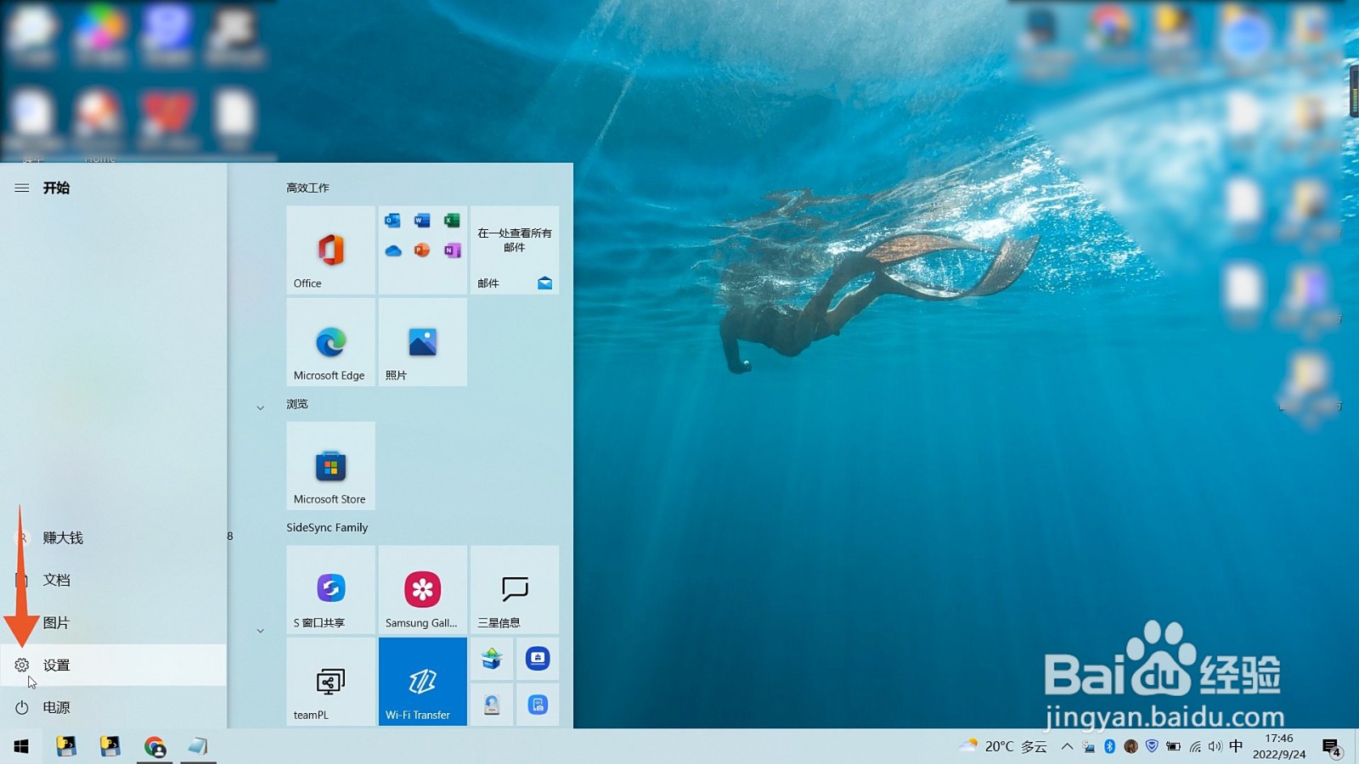The image size is (1359, 764).
Task: Open the Office apps folder tile with Outlook and Word
Action: pyautogui.click(x=422, y=250)
